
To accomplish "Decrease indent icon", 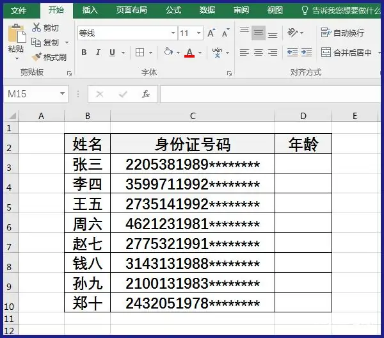I will [292, 52].
